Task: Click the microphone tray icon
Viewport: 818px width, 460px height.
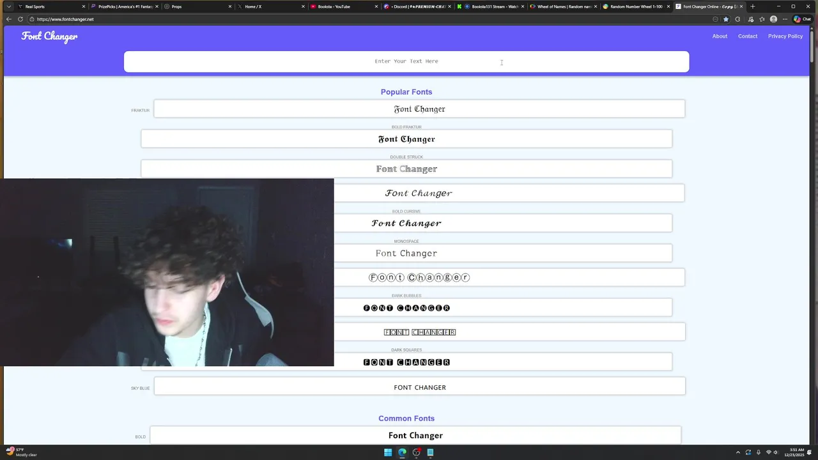Action: click(758, 452)
